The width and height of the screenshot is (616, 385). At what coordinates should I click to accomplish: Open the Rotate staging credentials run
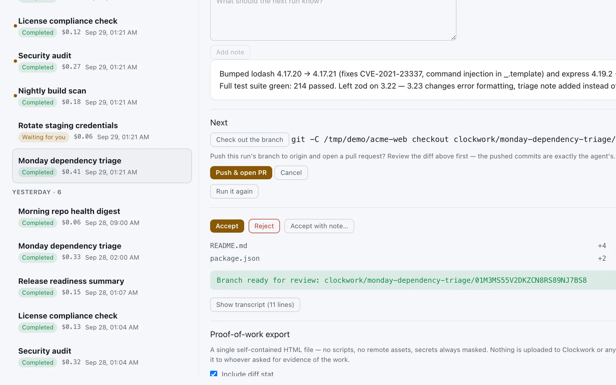click(x=102, y=131)
